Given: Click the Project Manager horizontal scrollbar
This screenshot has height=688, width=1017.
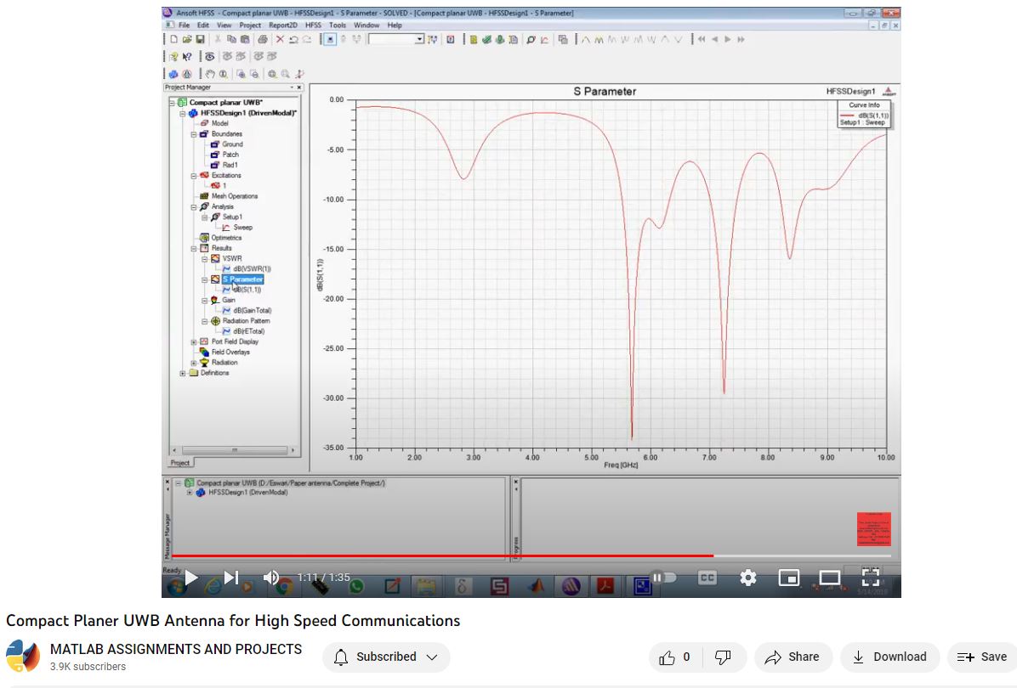Looking at the screenshot, I should coord(234,449).
